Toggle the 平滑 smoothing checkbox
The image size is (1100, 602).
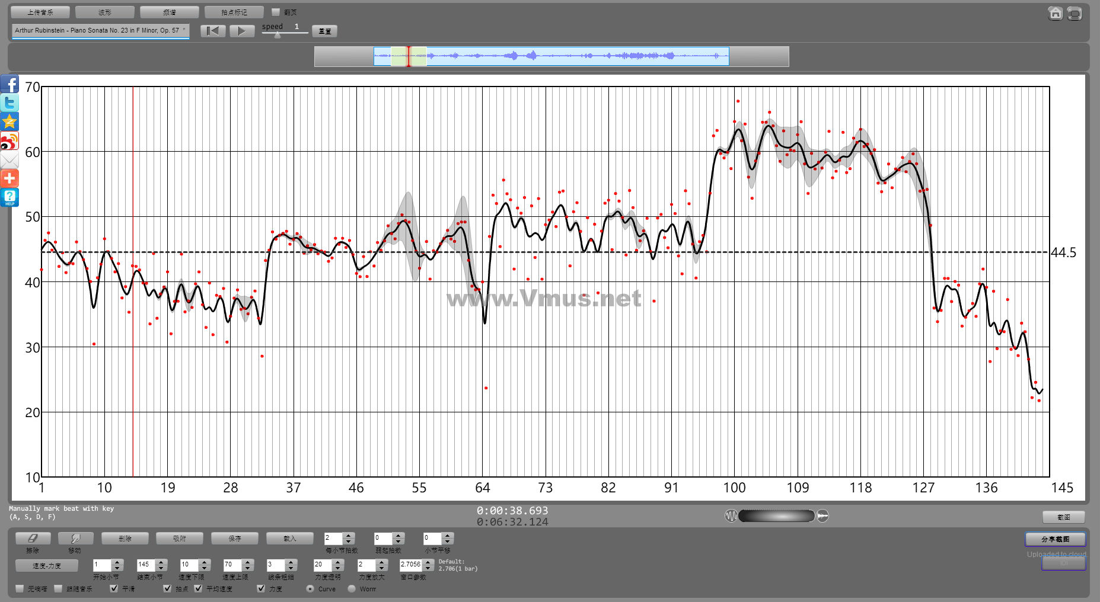pyautogui.click(x=114, y=588)
